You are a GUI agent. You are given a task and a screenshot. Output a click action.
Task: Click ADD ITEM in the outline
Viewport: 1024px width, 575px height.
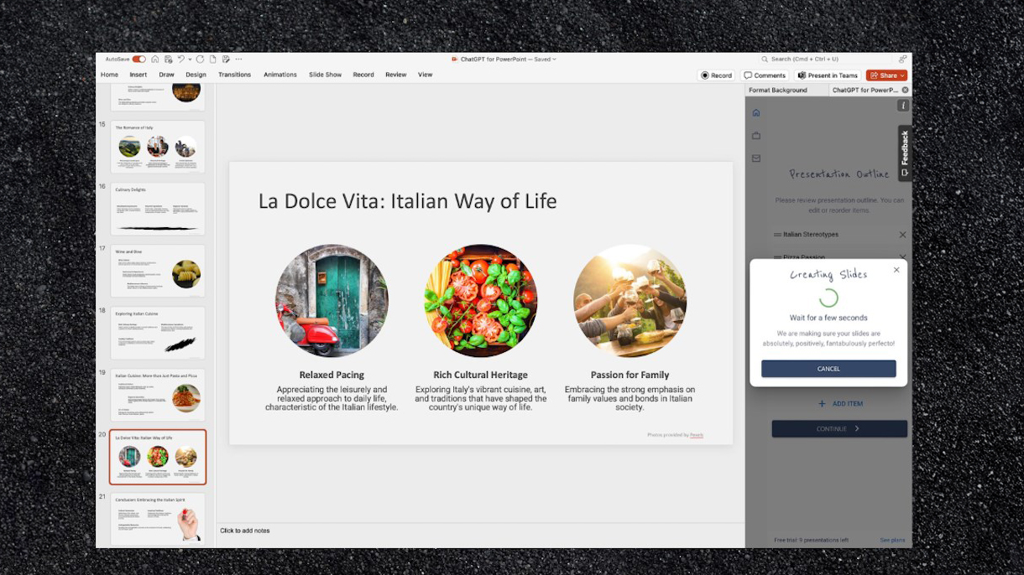(x=840, y=404)
